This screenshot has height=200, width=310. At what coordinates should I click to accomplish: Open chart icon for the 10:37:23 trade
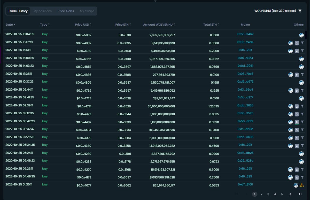click(x=301, y=83)
